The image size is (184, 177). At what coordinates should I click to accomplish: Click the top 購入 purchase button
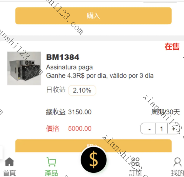click(x=93, y=16)
